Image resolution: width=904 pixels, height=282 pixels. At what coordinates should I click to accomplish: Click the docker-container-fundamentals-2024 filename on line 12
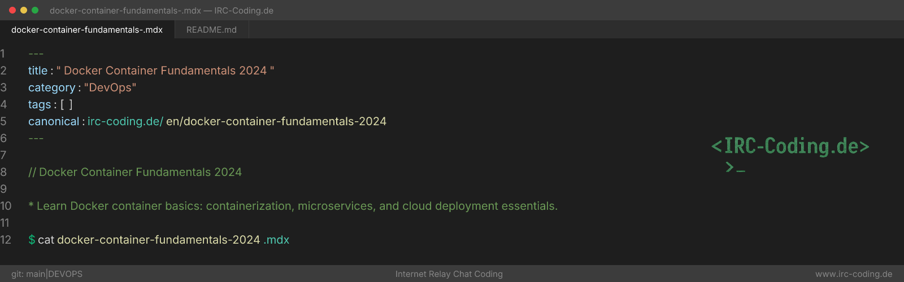159,240
